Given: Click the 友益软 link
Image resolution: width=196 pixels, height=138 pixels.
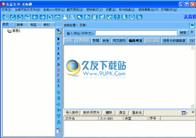Looking at the screenshot, I should [190, 17].
